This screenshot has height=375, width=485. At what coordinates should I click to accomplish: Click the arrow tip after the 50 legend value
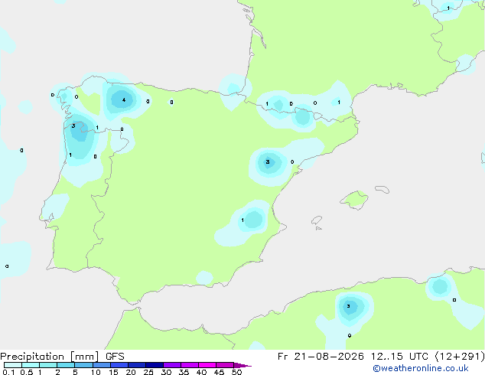(x=242, y=365)
